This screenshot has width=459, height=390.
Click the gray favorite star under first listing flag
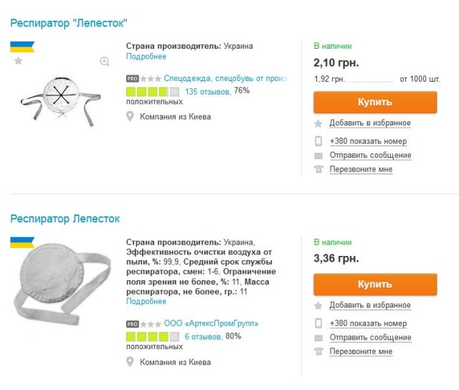[18, 62]
